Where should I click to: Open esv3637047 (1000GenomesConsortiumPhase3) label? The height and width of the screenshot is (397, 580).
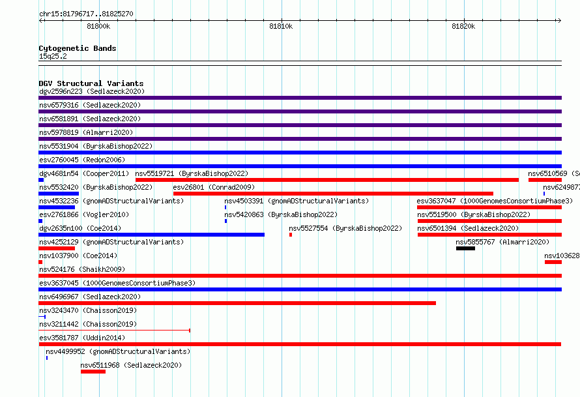[495, 201]
